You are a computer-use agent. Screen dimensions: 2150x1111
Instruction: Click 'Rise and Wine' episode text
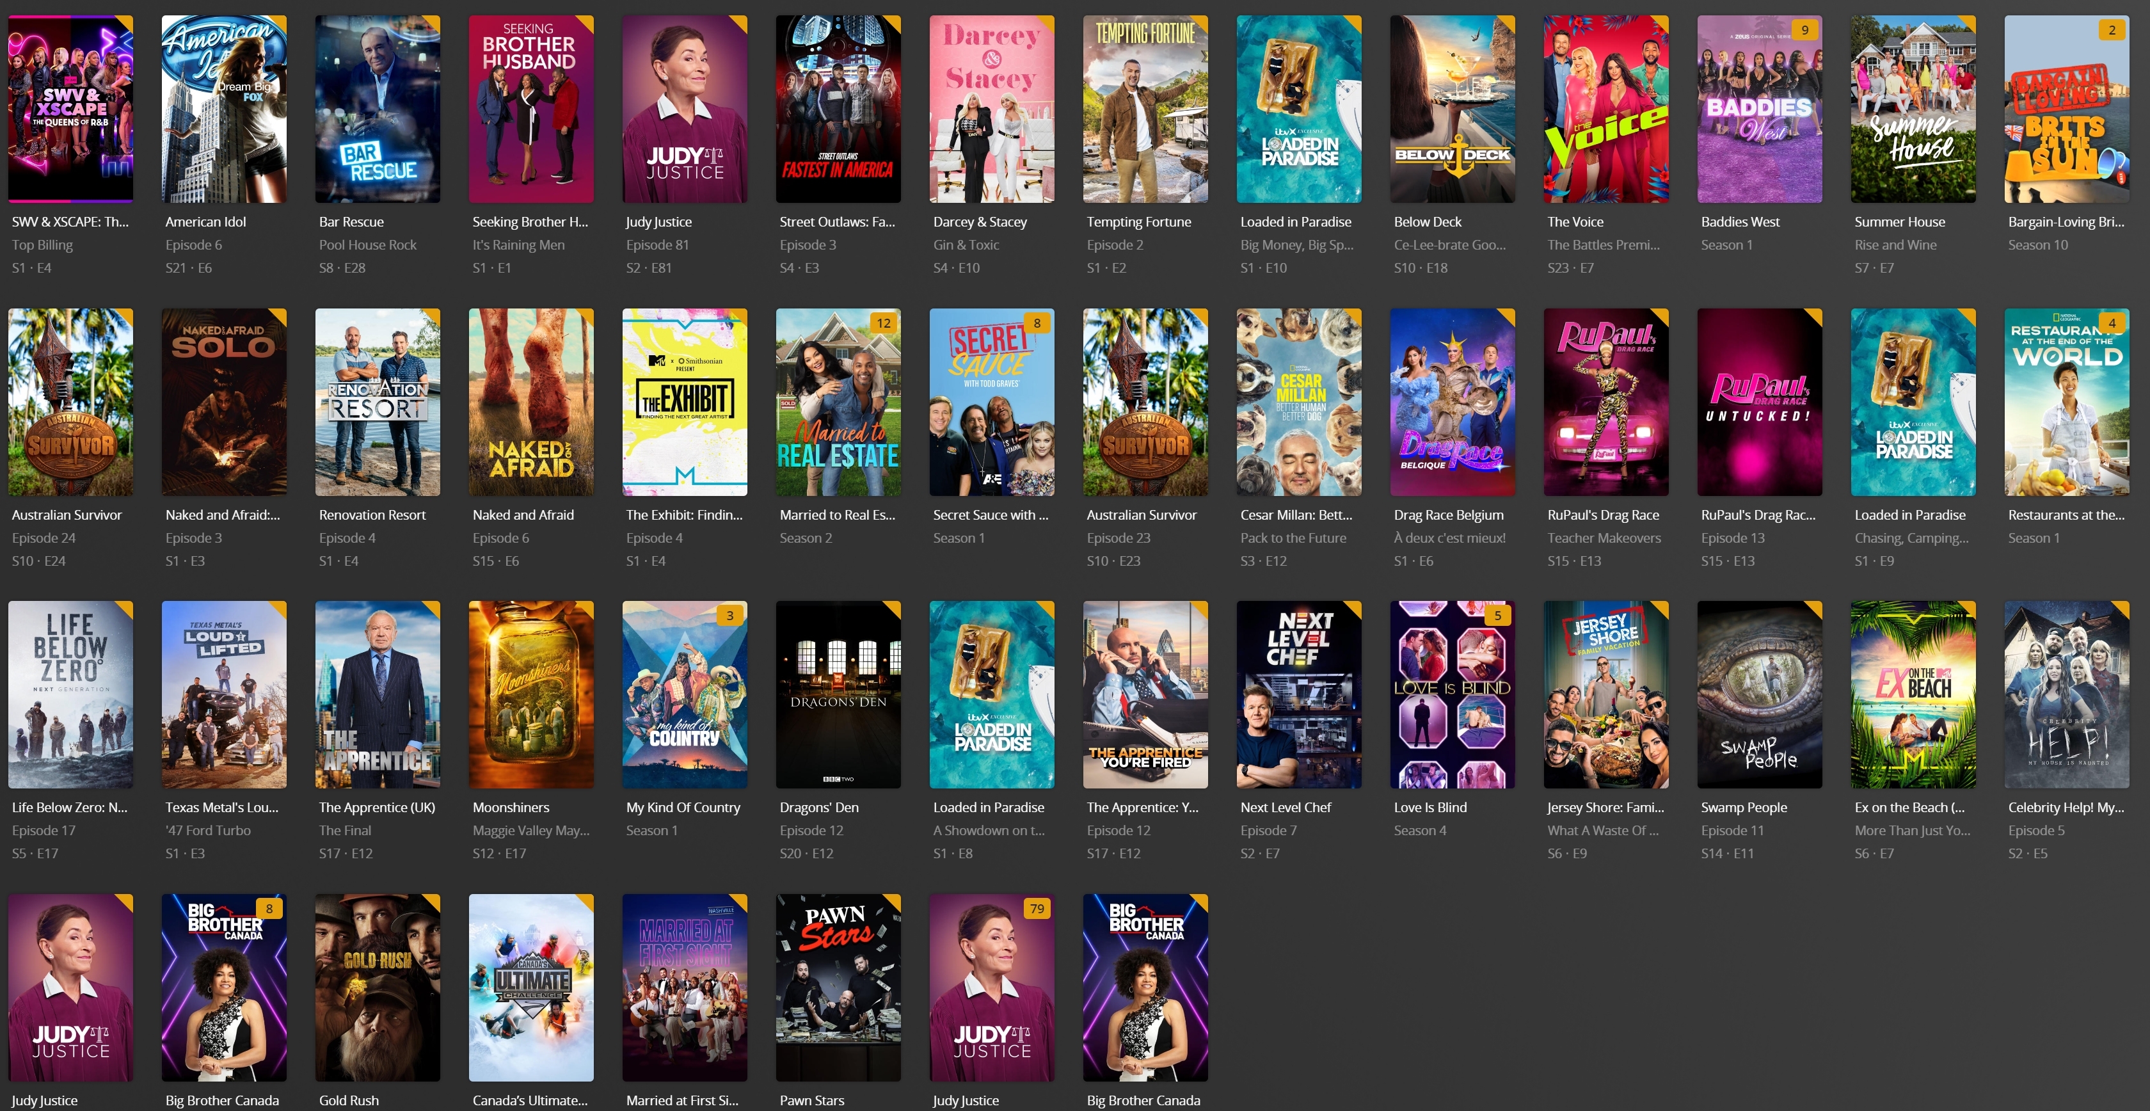(x=1895, y=245)
